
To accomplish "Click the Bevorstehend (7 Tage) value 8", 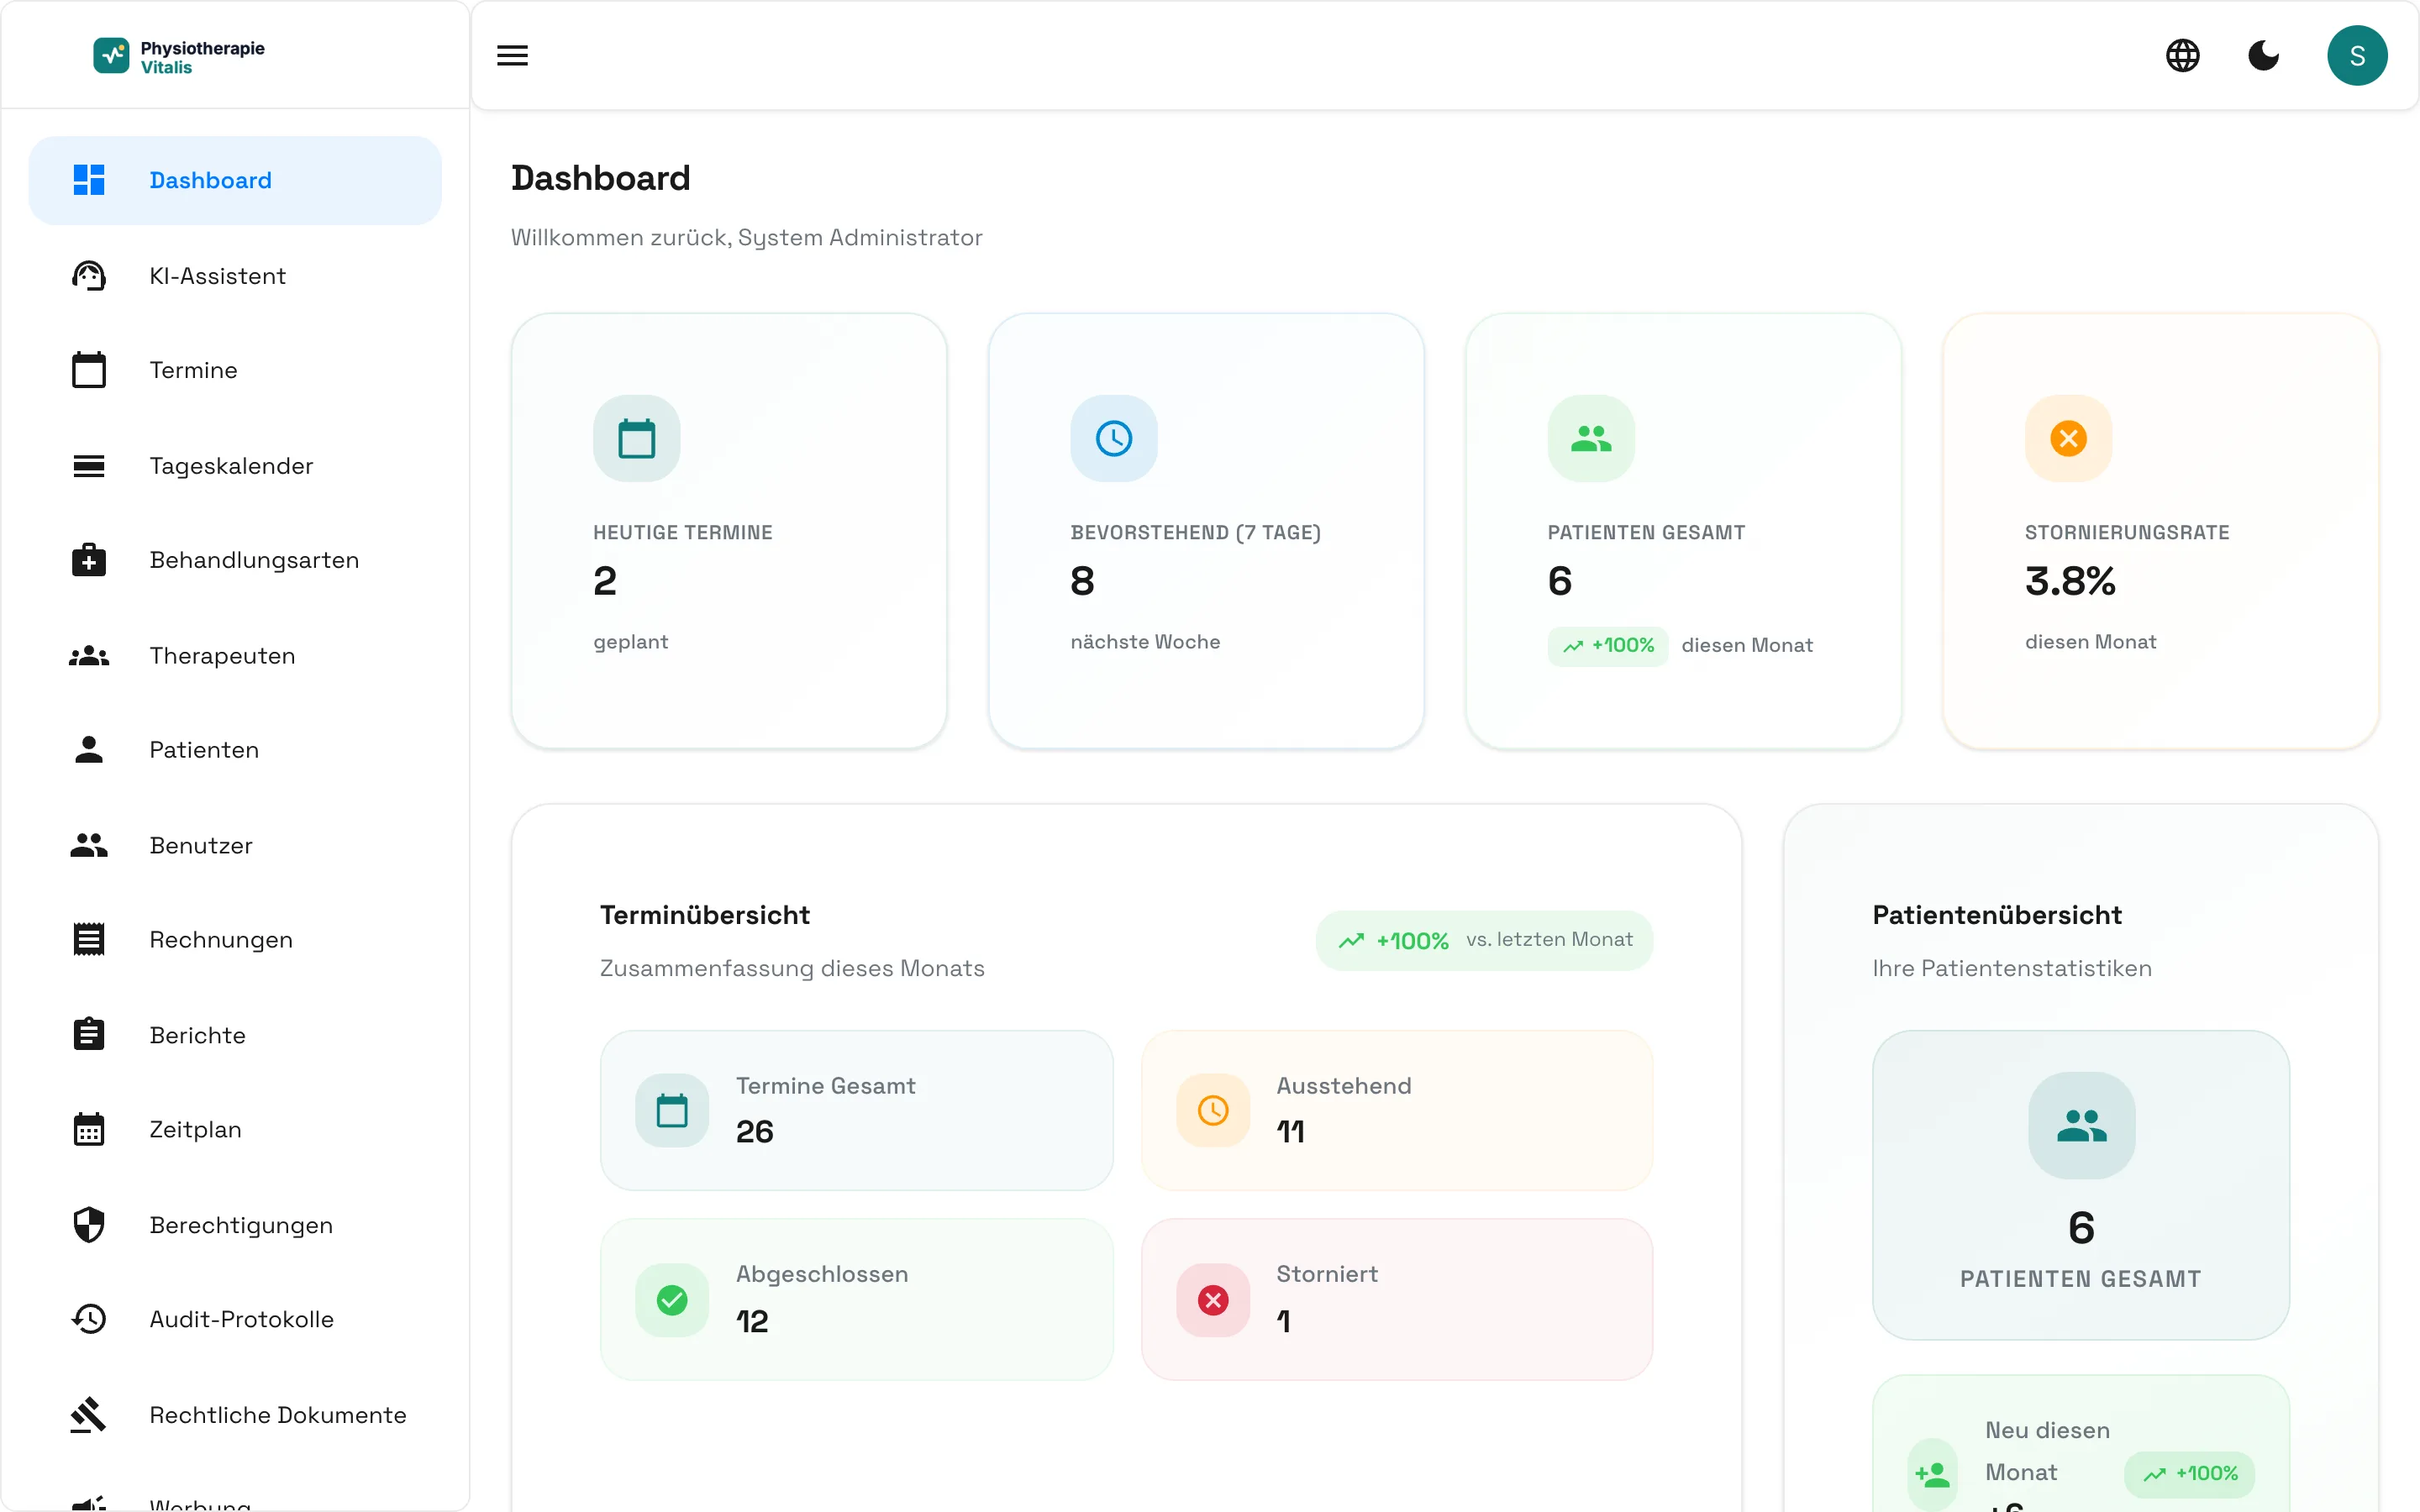I will coord(1082,581).
